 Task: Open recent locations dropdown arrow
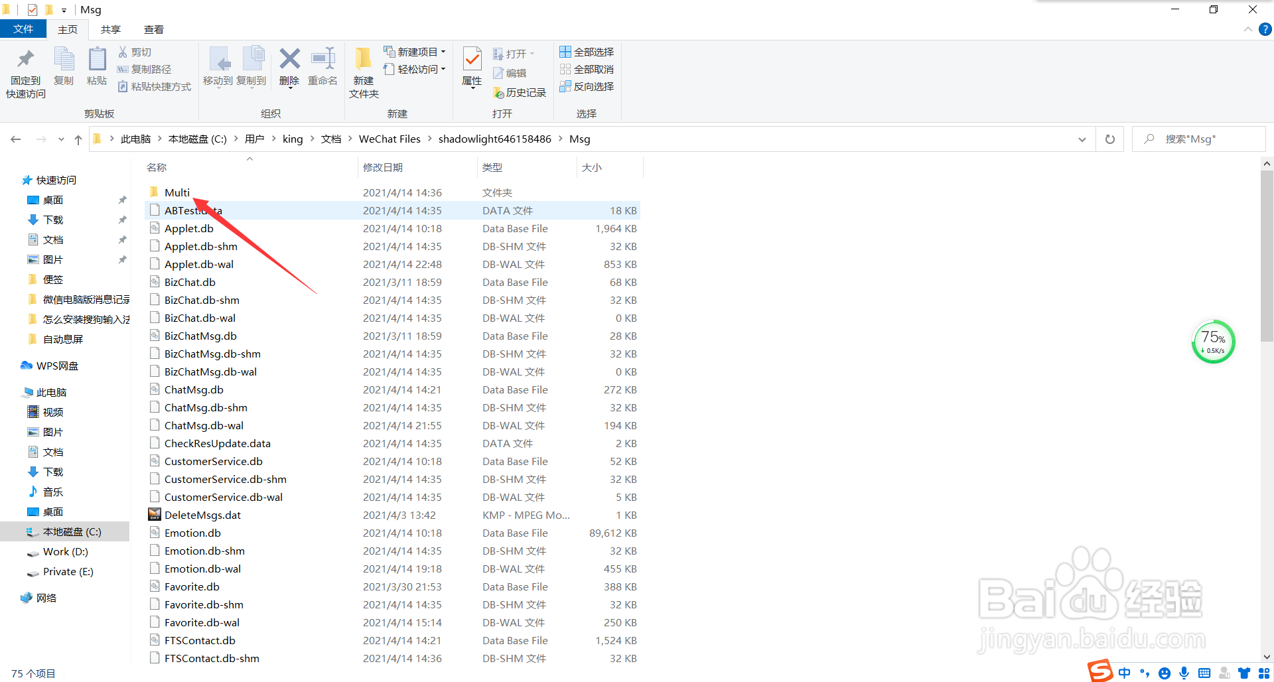point(61,139)
